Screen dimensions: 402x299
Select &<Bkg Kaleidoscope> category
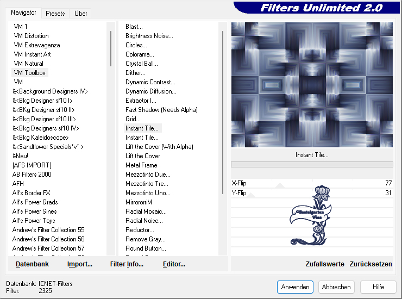pos(41,138)
